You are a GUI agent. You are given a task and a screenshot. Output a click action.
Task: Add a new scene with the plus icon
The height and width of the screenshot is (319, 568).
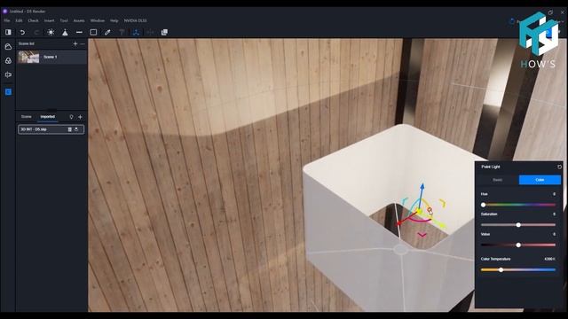[75, 43]
